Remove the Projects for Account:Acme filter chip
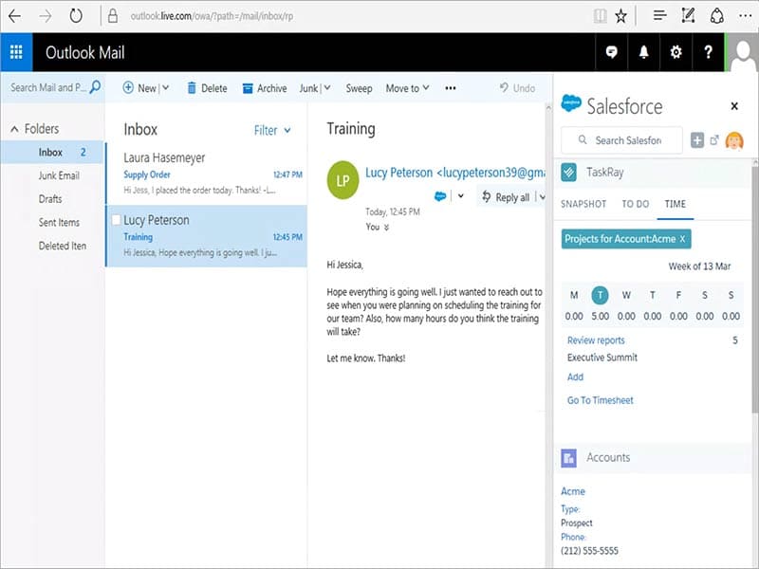Viewport: 759px width, 569px height. 680,240
